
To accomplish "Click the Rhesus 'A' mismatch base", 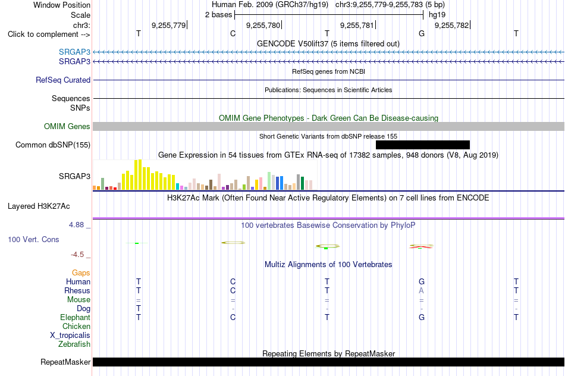I will pos(421,290).
